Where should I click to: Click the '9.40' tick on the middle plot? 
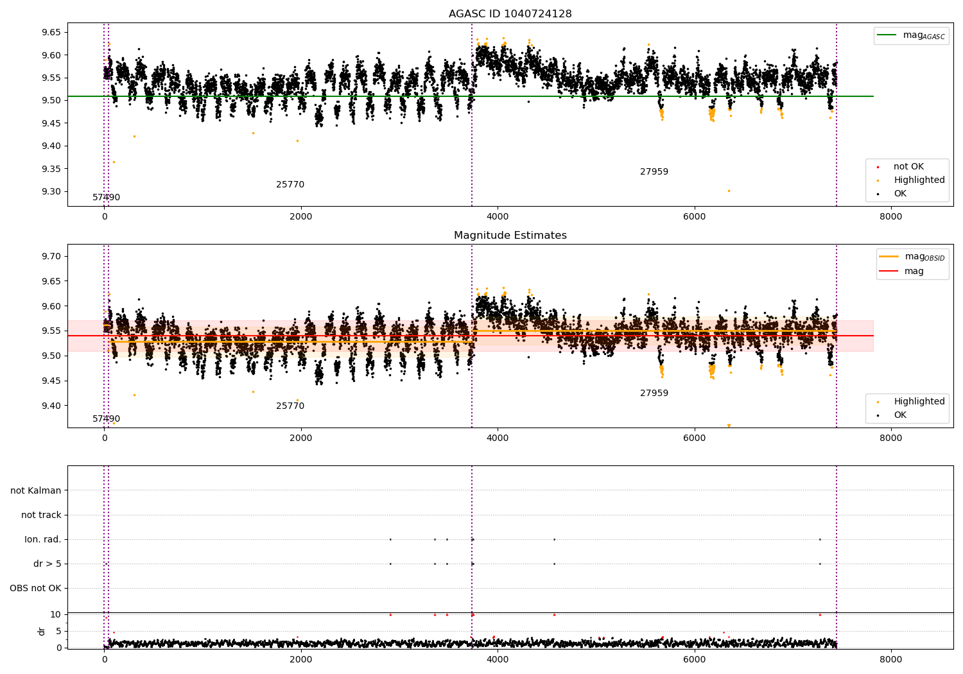pyautogui.click(x=51, y=406)
